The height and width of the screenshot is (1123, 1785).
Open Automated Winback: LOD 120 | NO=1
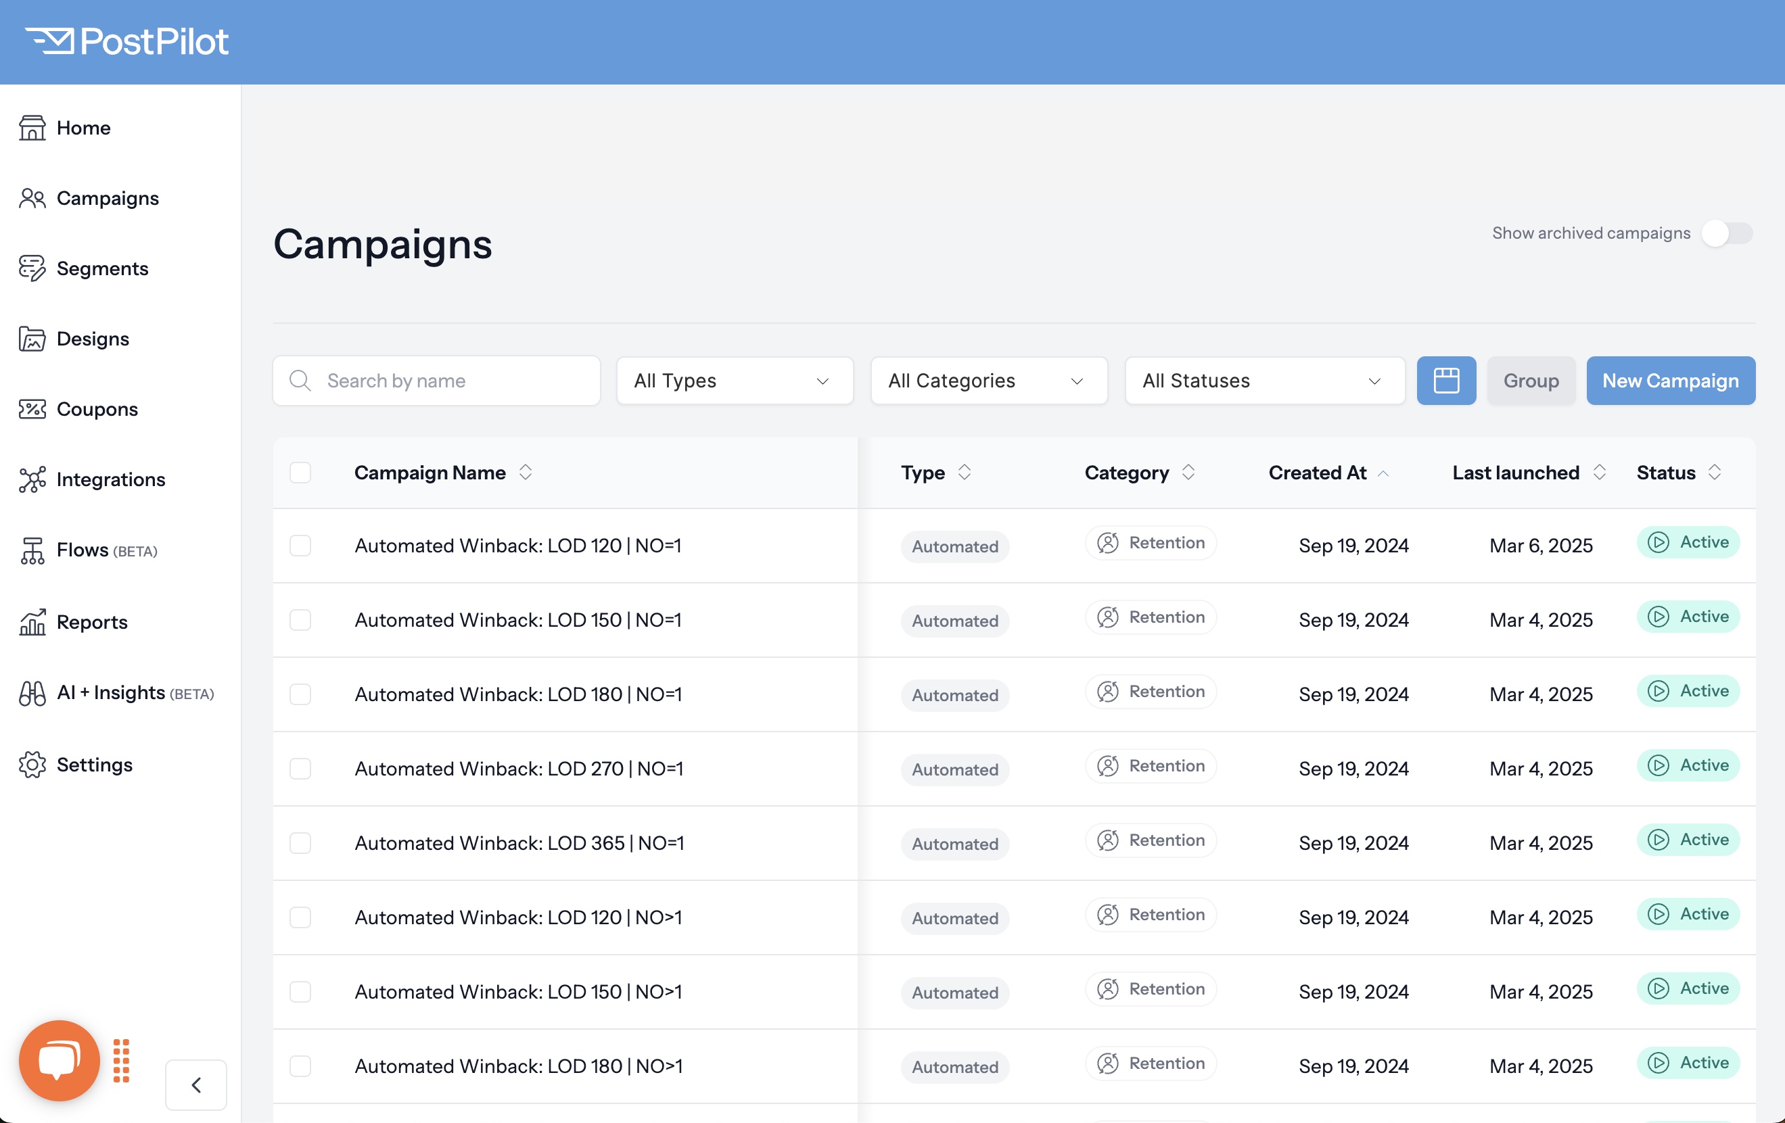(518, 546)
